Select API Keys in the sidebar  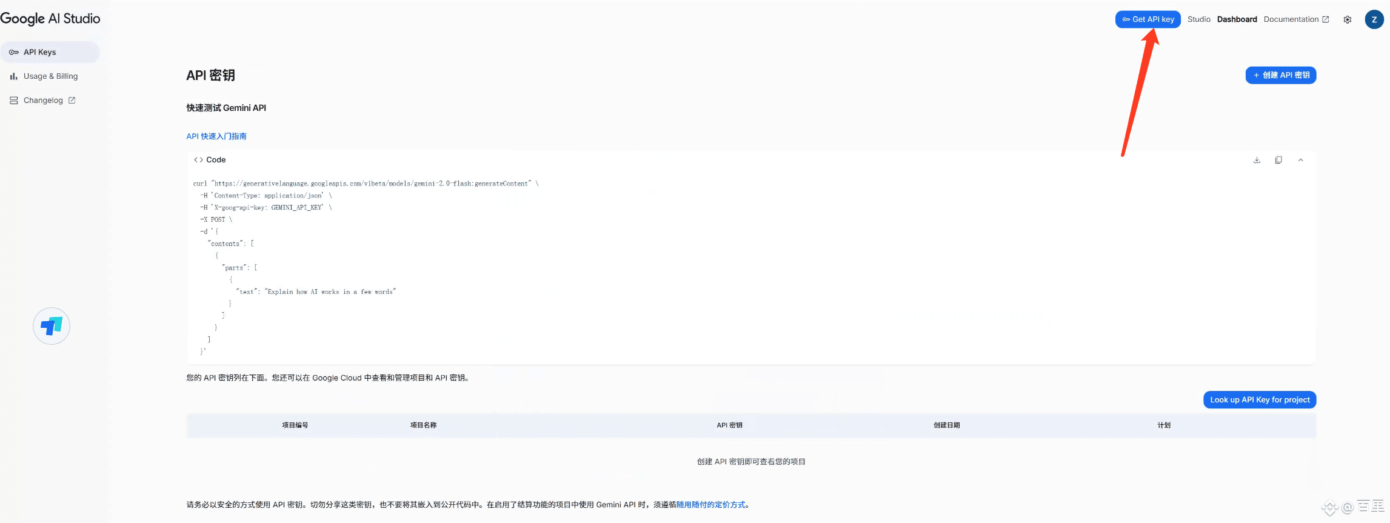pyautogui.click(x=50, y=52)
